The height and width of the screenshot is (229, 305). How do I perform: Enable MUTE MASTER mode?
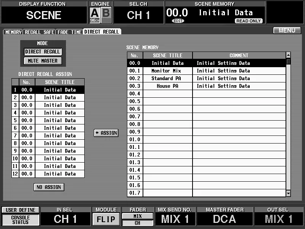[43, 61]
